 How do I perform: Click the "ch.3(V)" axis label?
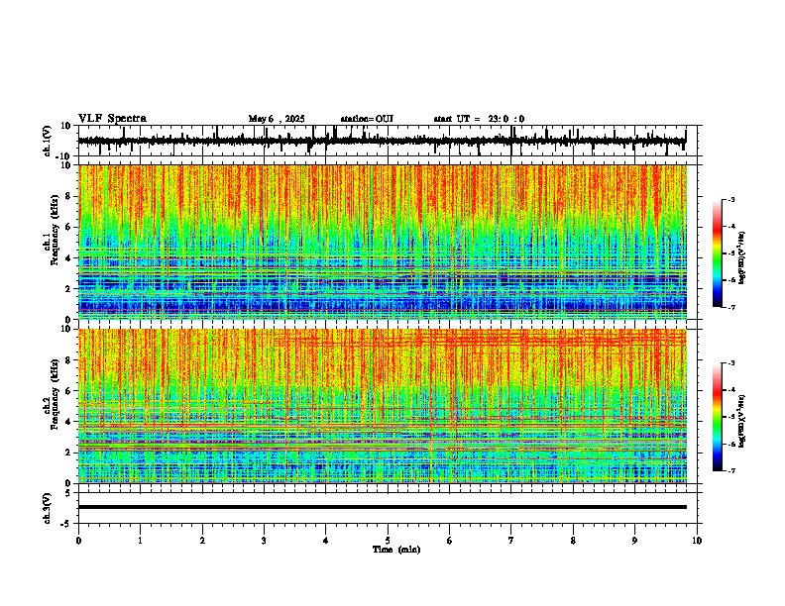48,508
